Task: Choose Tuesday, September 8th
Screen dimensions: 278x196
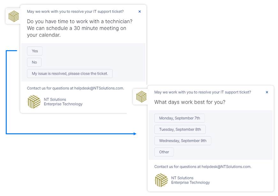Action: (180, 129)
